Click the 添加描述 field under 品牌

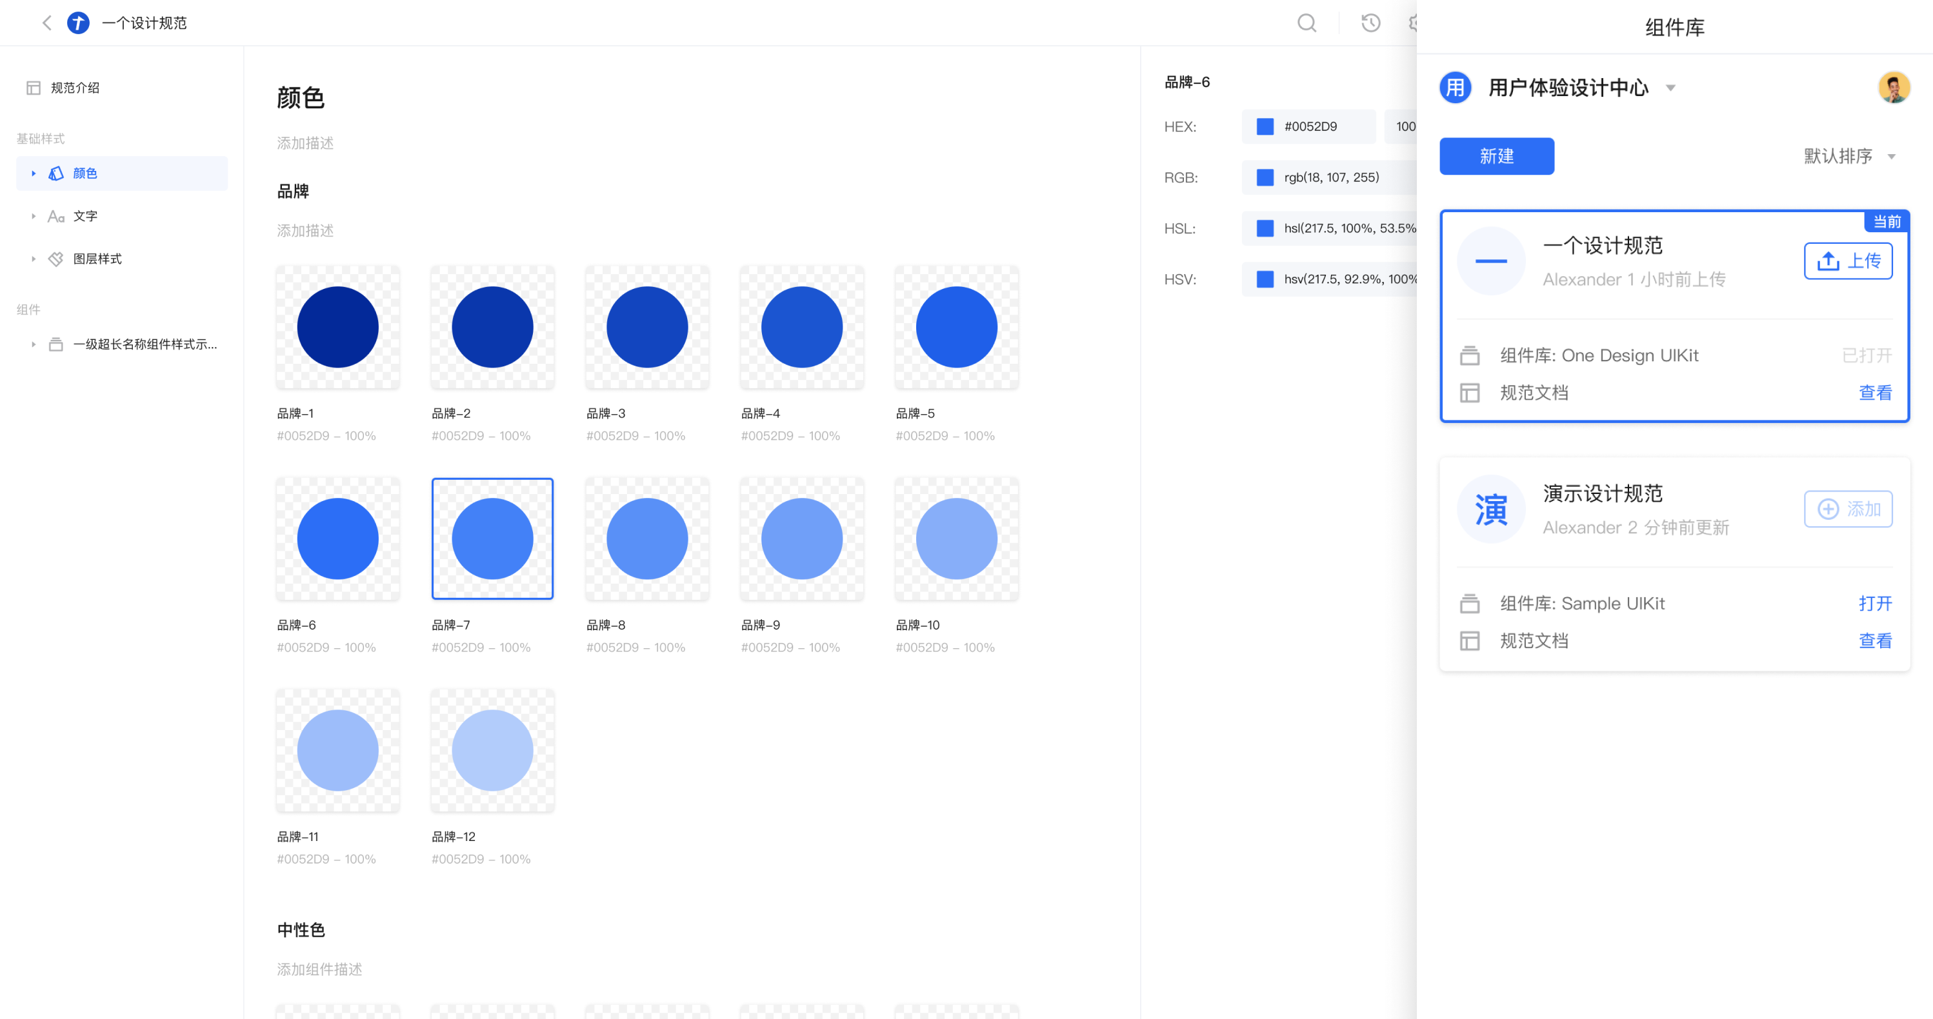point(305,231)
